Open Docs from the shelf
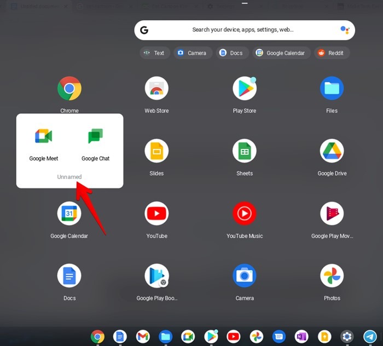 [120, 337]
